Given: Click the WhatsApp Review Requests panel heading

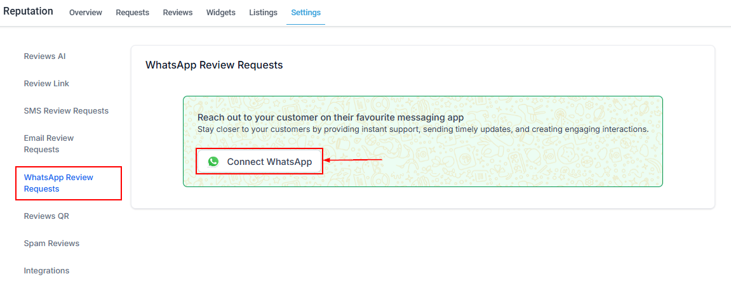Looking at the screenshot, I should coord(214,65).
